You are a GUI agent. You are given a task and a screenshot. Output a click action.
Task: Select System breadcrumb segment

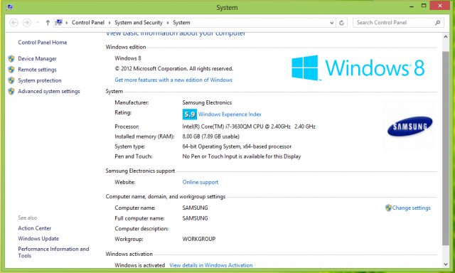point(181,22)
